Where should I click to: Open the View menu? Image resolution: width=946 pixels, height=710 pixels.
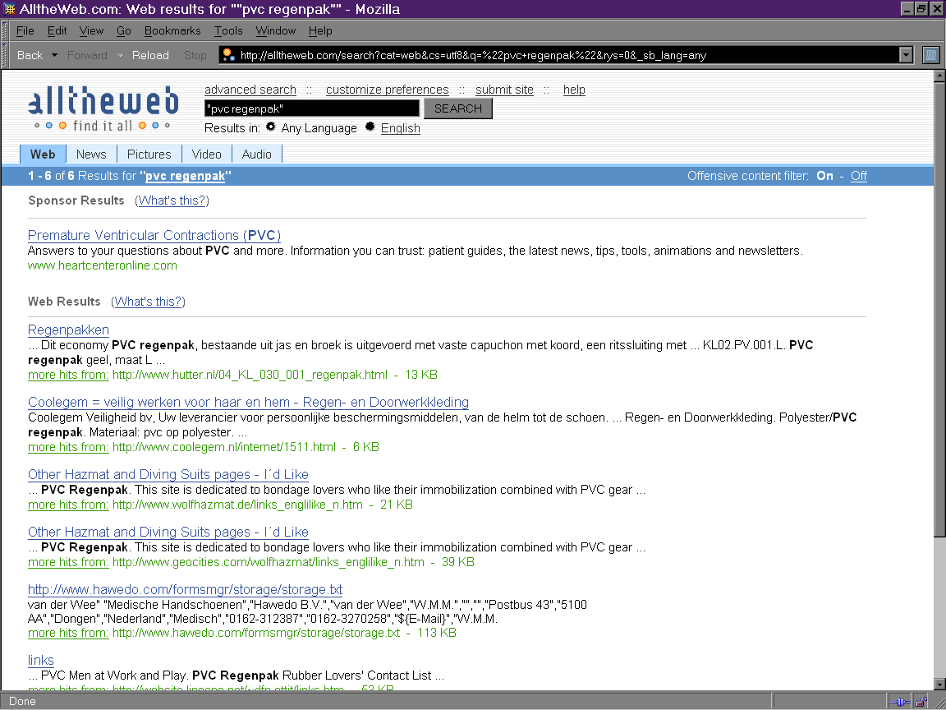click(x=92, y=30)
